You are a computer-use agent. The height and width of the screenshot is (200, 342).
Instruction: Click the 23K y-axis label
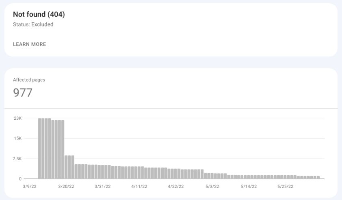tap(17, 118)
